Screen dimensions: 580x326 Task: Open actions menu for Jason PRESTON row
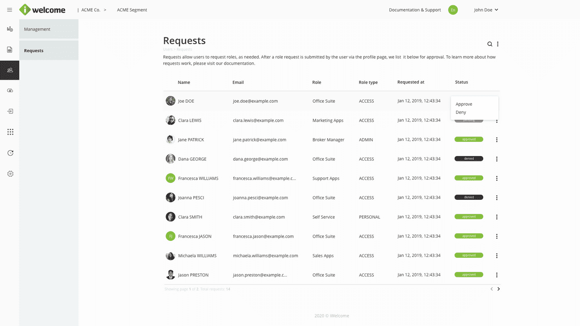[x=497, y=275]
